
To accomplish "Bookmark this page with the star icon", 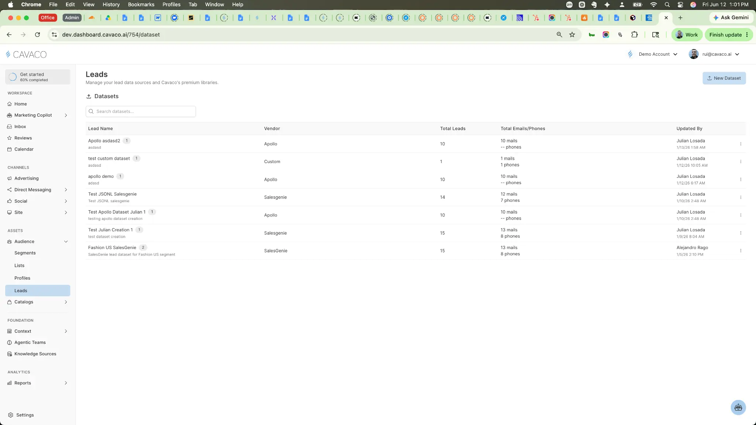I will tap(572, 35).
